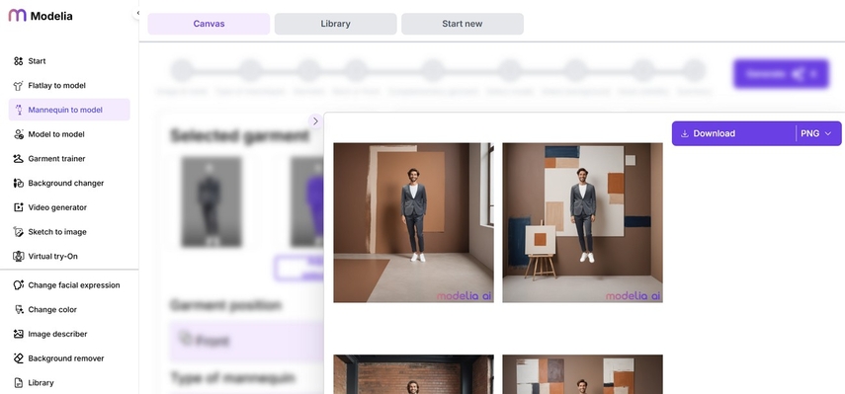
Task: Open Virtual try-On tool
Action: tap(69, 256)
